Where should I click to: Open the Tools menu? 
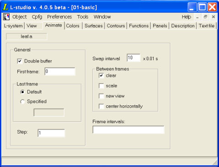[83, 17]
